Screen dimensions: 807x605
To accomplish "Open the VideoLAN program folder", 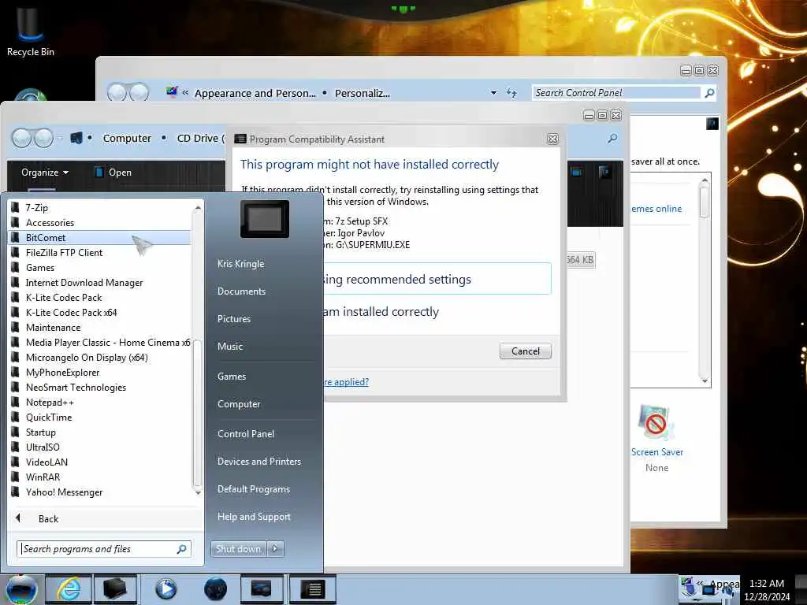I will tap(100, 462).
